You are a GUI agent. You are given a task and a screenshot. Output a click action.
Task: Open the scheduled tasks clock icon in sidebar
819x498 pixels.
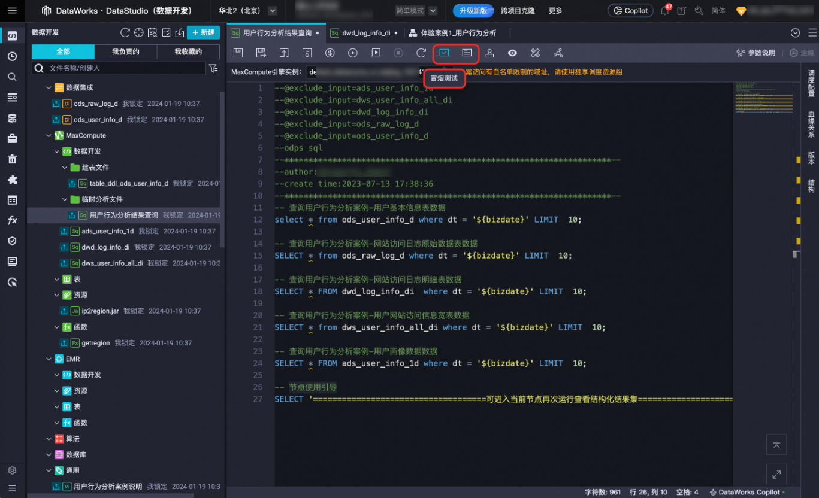[x=12, y=56]
